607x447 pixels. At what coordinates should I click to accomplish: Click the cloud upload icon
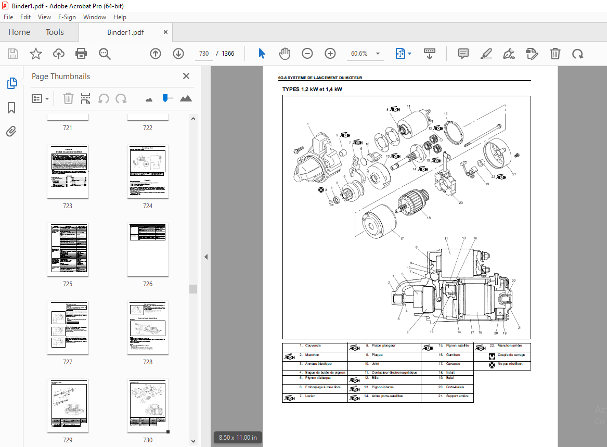pos(58,54)
